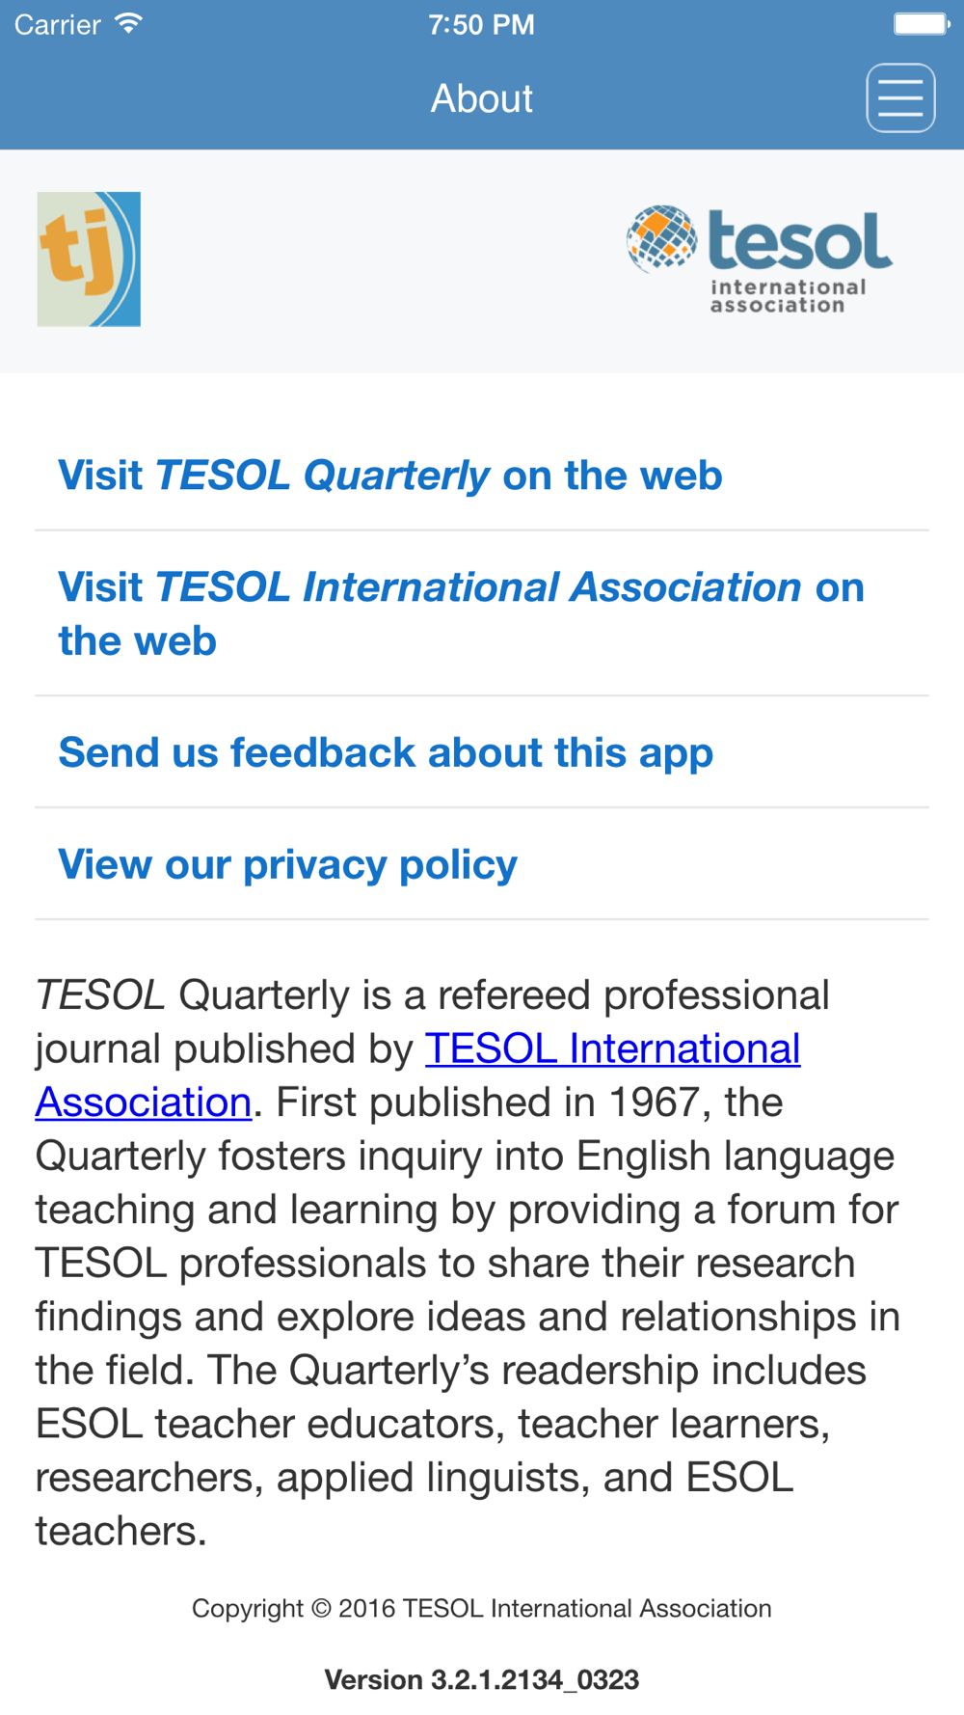Tap the TESOL globe emblem
The height and width of the screenshot is (1715, 964).
point(661,238)
